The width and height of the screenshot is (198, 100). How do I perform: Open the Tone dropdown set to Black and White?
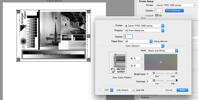(x=162, y=51)
